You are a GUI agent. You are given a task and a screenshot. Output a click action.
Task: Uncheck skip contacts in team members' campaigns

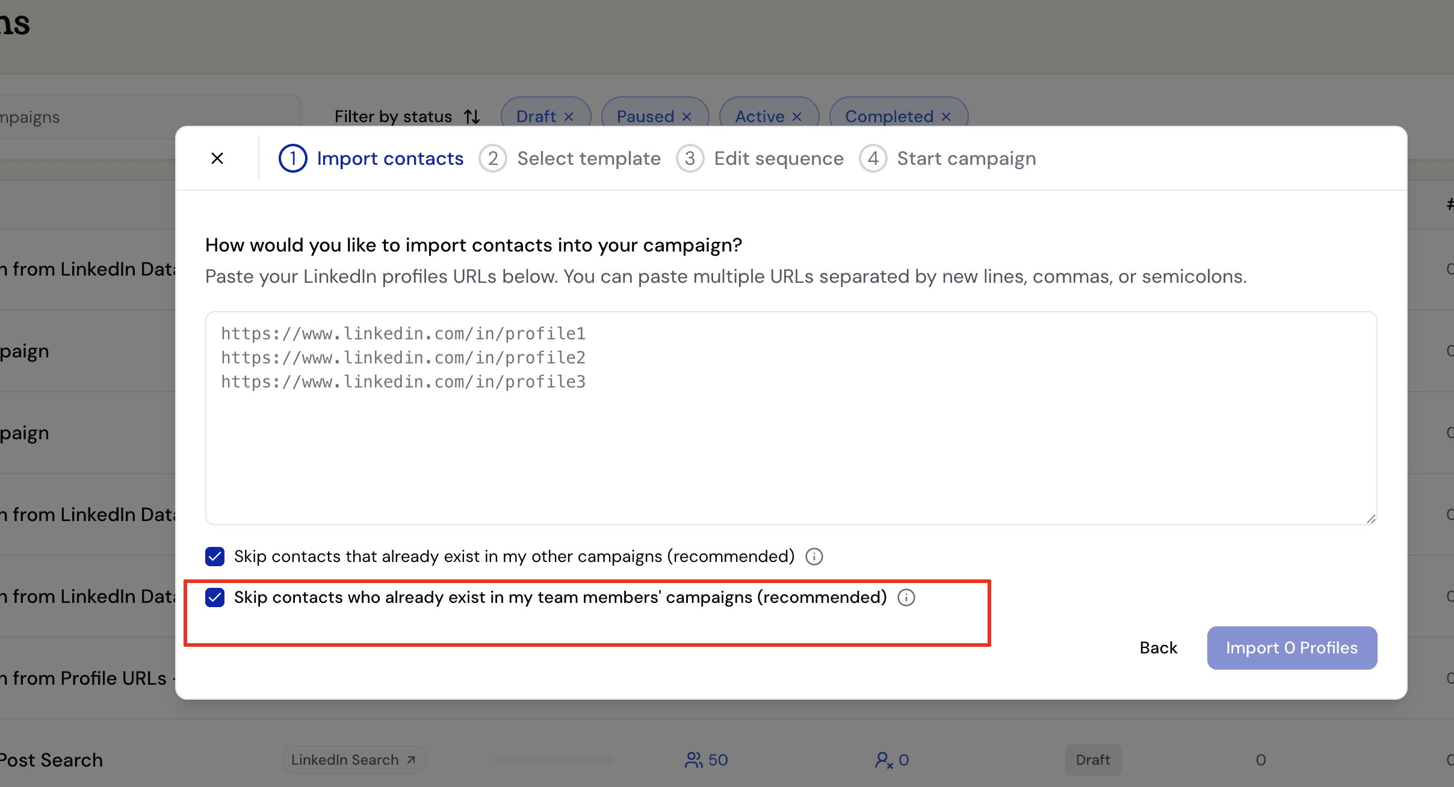[x=214, y=597]
